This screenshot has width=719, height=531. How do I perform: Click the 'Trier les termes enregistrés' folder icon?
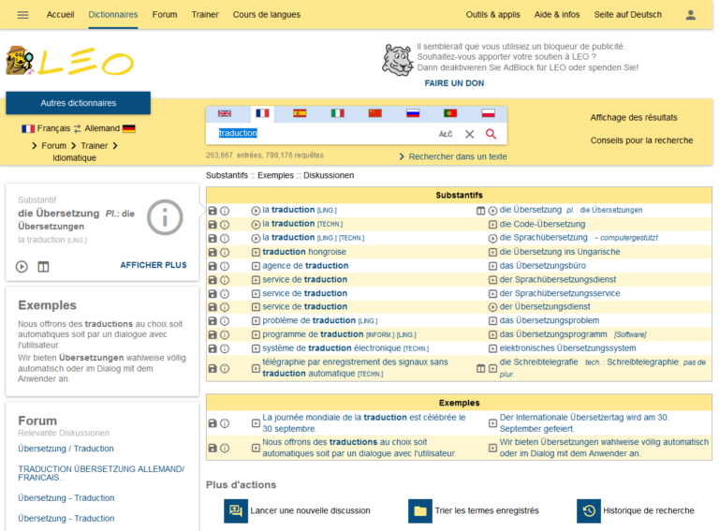(x=420, y=510)
